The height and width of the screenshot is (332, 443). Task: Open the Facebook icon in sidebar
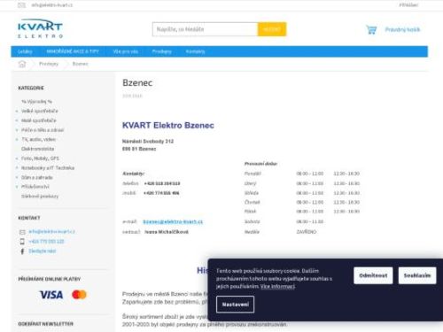pos(22,251)
